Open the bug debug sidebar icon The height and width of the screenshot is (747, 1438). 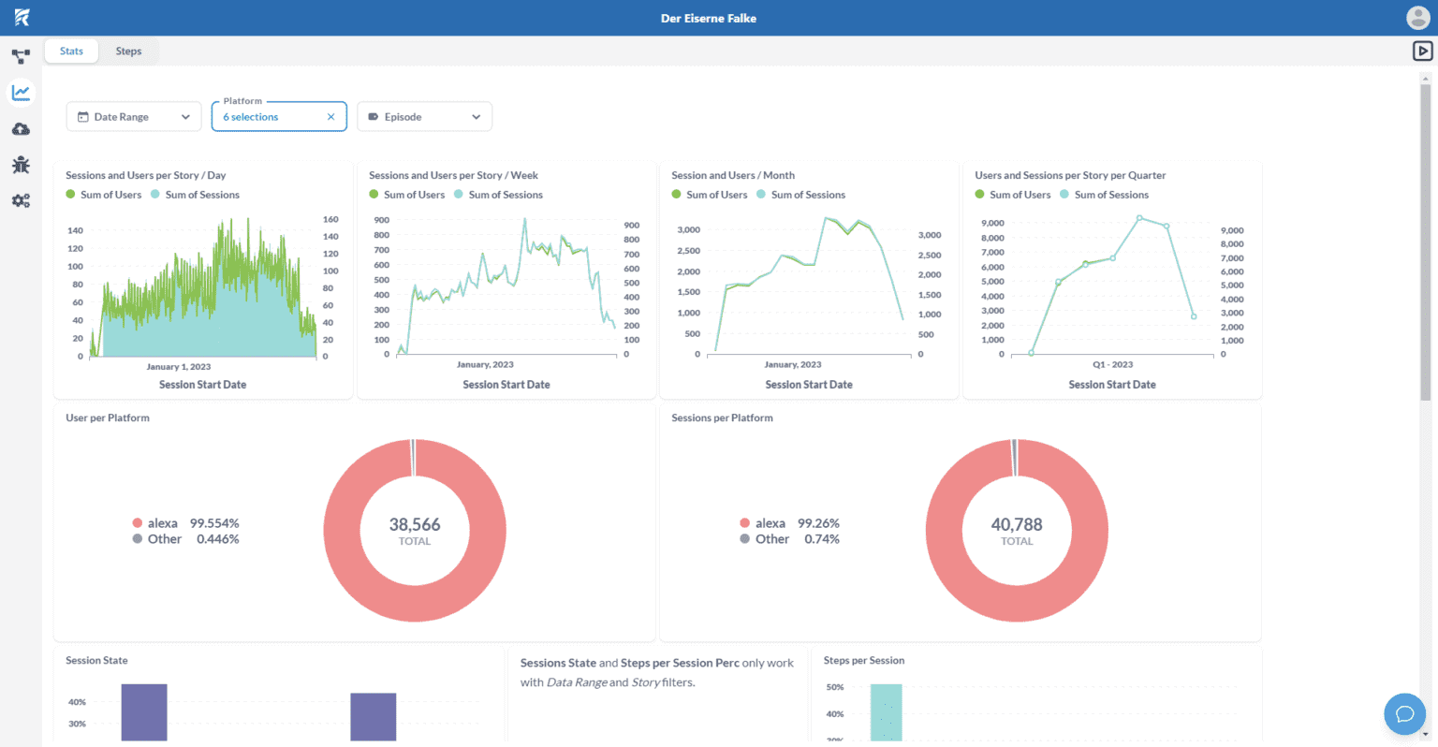(21, 166)
